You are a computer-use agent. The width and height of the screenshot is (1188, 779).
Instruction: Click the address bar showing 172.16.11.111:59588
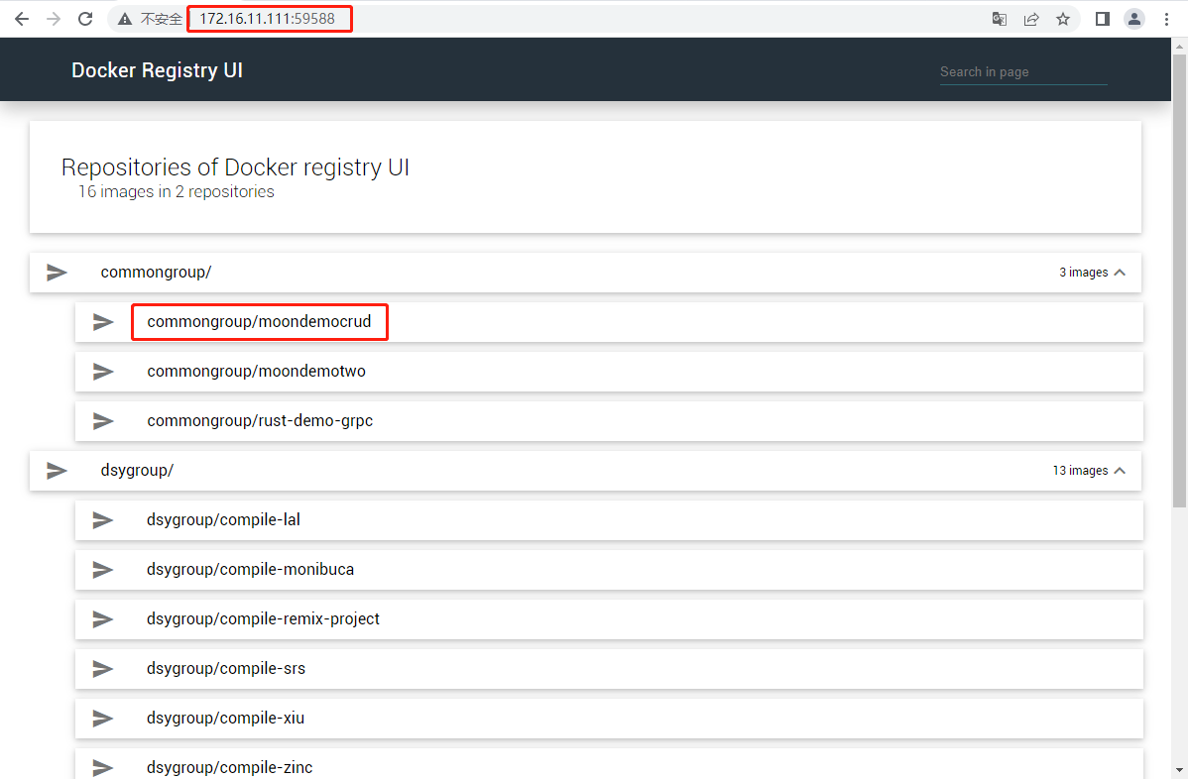coord(269,18)
